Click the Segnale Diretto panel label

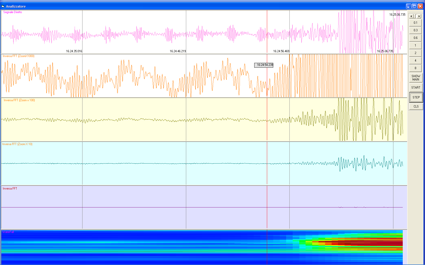click(13, 12)
